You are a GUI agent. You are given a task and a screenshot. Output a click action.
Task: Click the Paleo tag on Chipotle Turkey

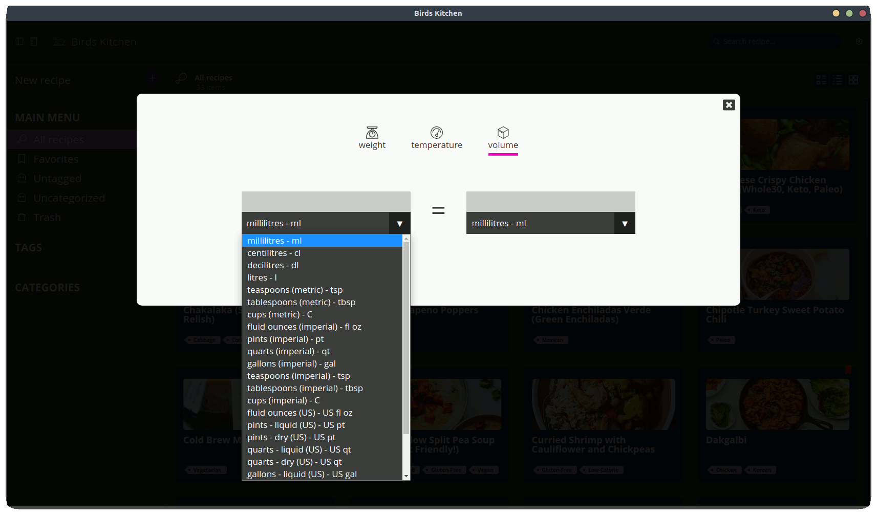[x=721, y=340]
